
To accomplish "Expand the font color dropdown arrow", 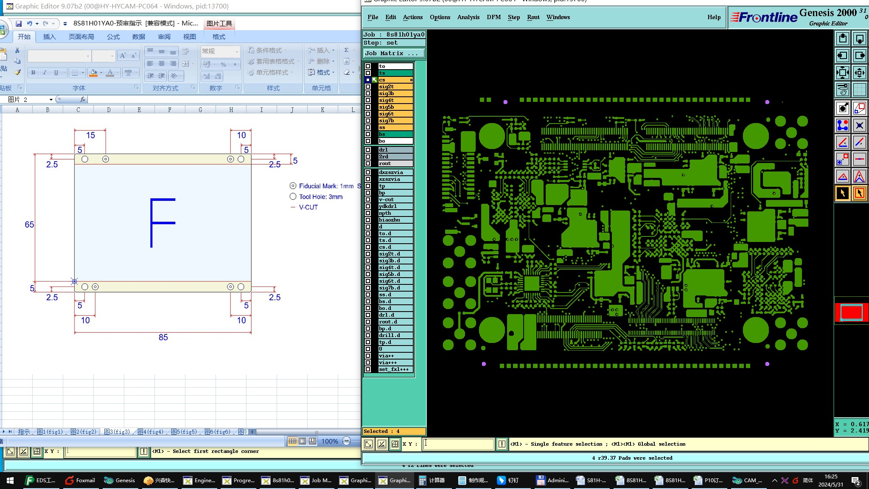I will 118,73.
